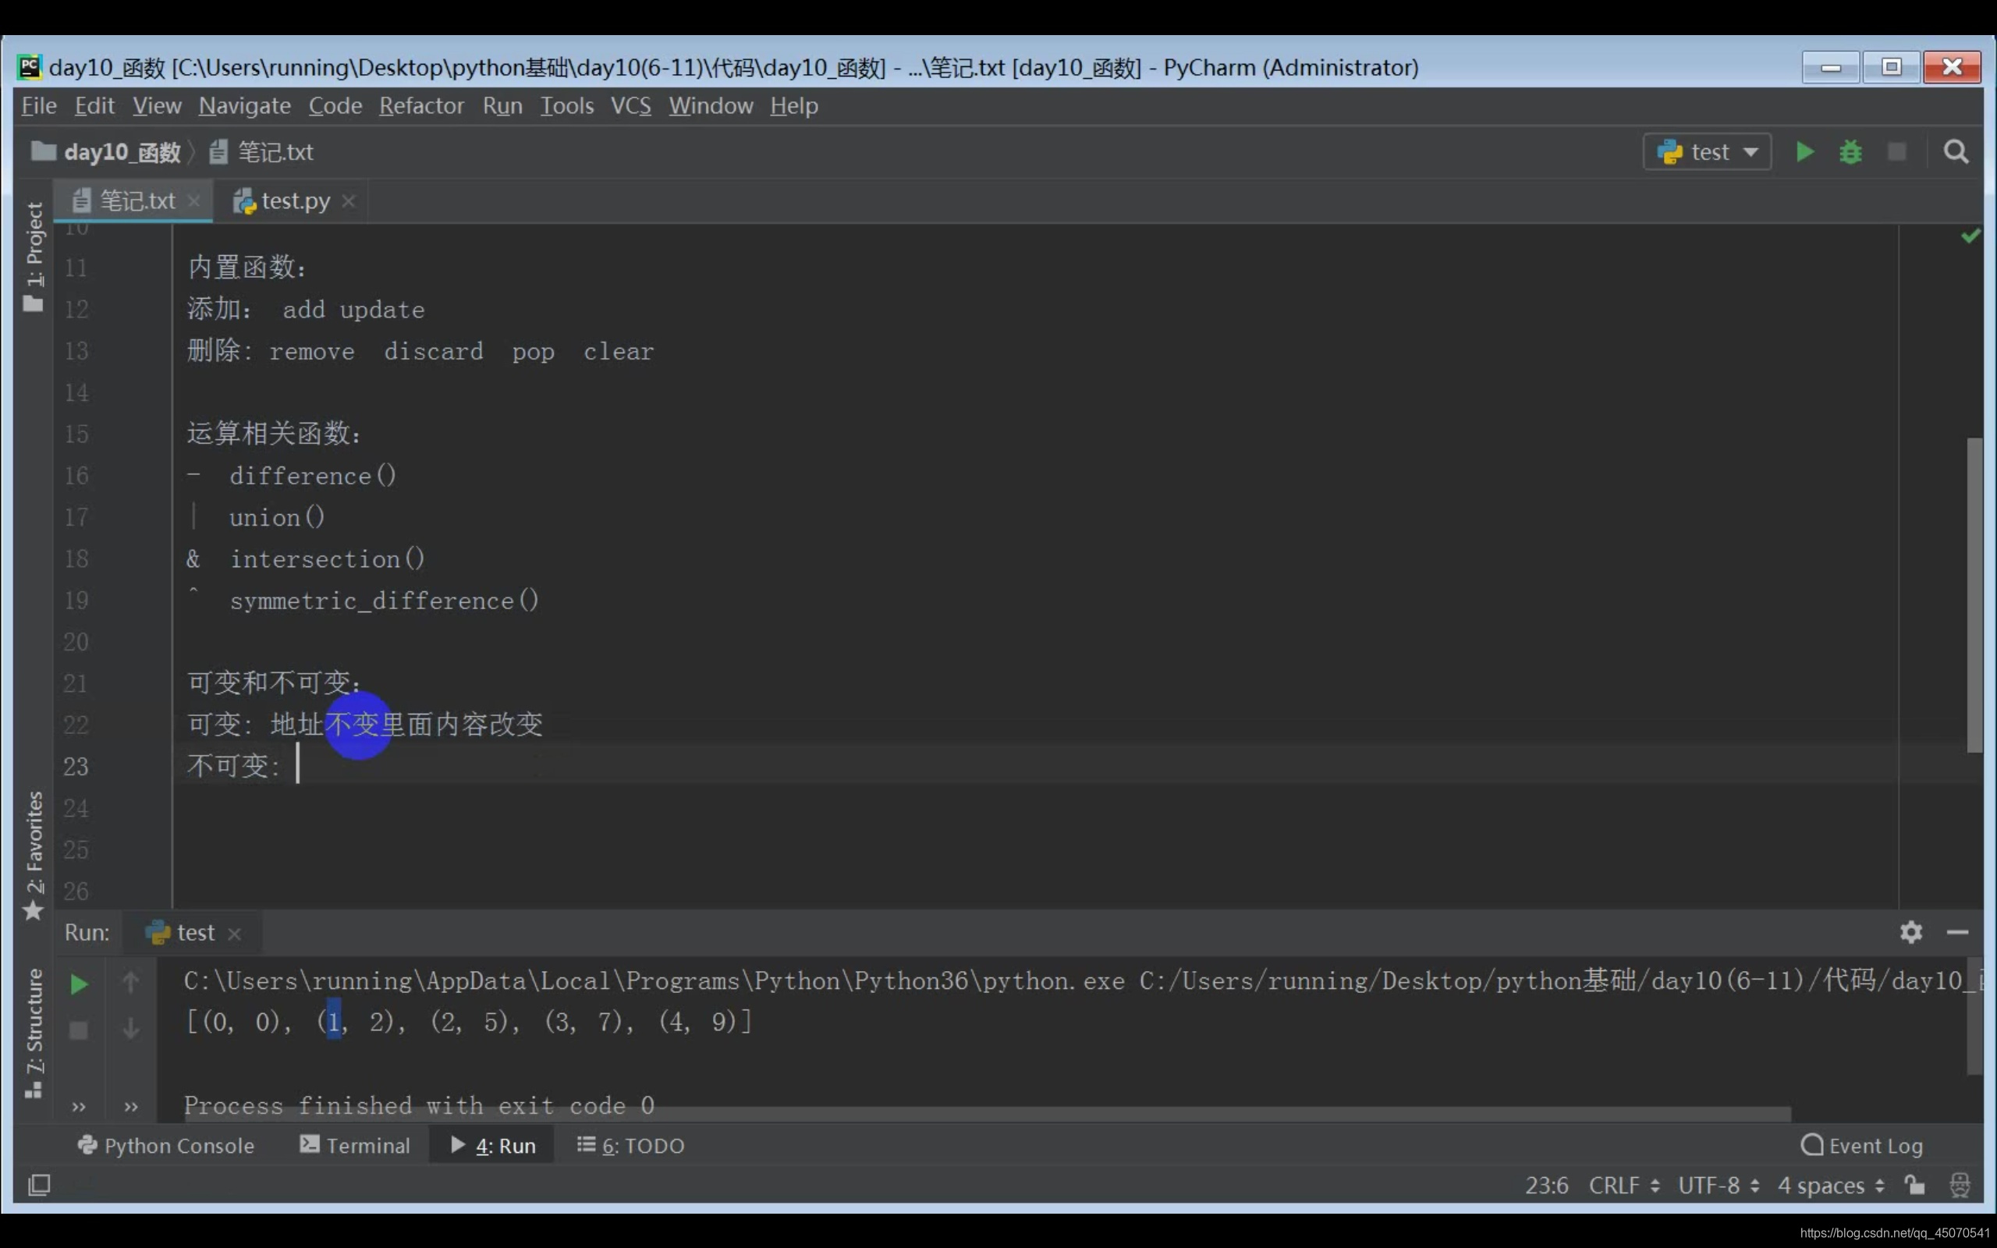Switch to the test.py editor tab
This screenshot has height=1248, width=1997.
(x=295, y=200)
